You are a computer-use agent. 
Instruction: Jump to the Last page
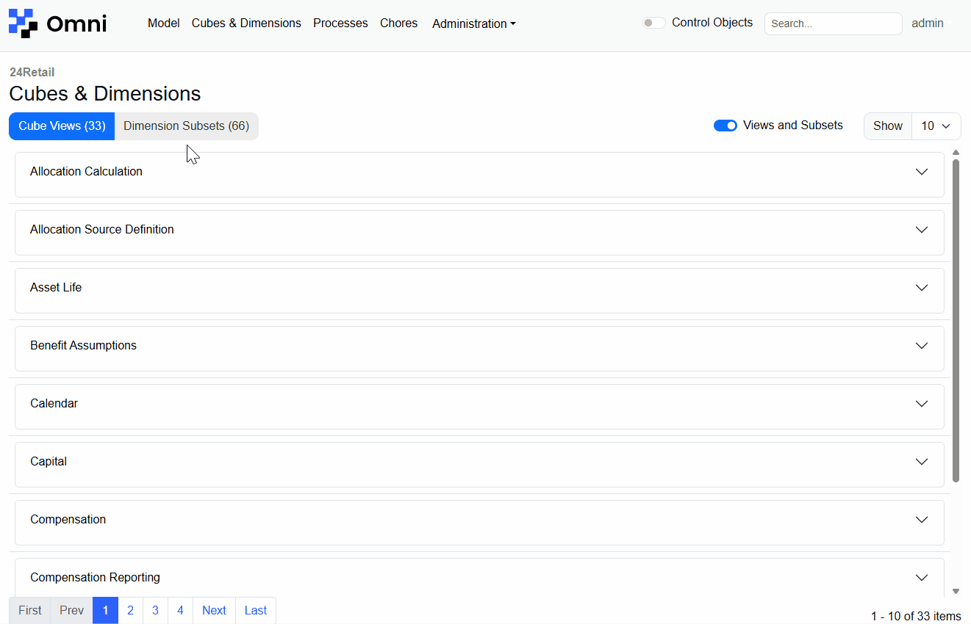click(255, 610)
